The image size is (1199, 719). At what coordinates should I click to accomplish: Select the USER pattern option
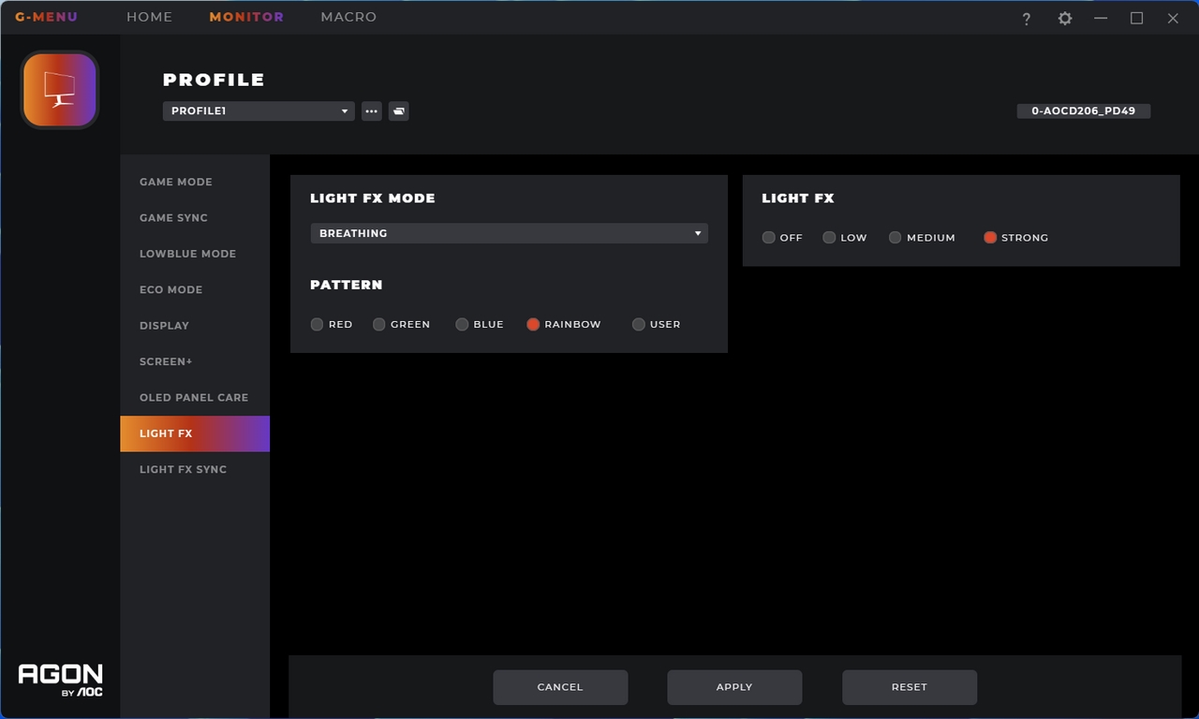pyautogui.click(x=639, y=325)
